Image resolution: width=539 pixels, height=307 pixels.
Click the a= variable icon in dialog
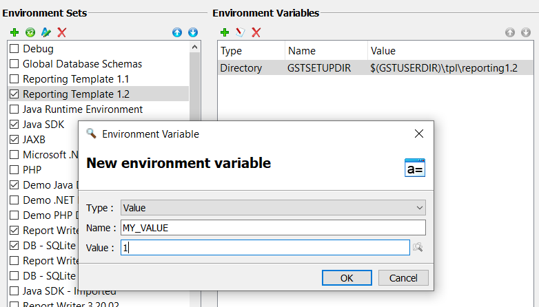point(415,167)
